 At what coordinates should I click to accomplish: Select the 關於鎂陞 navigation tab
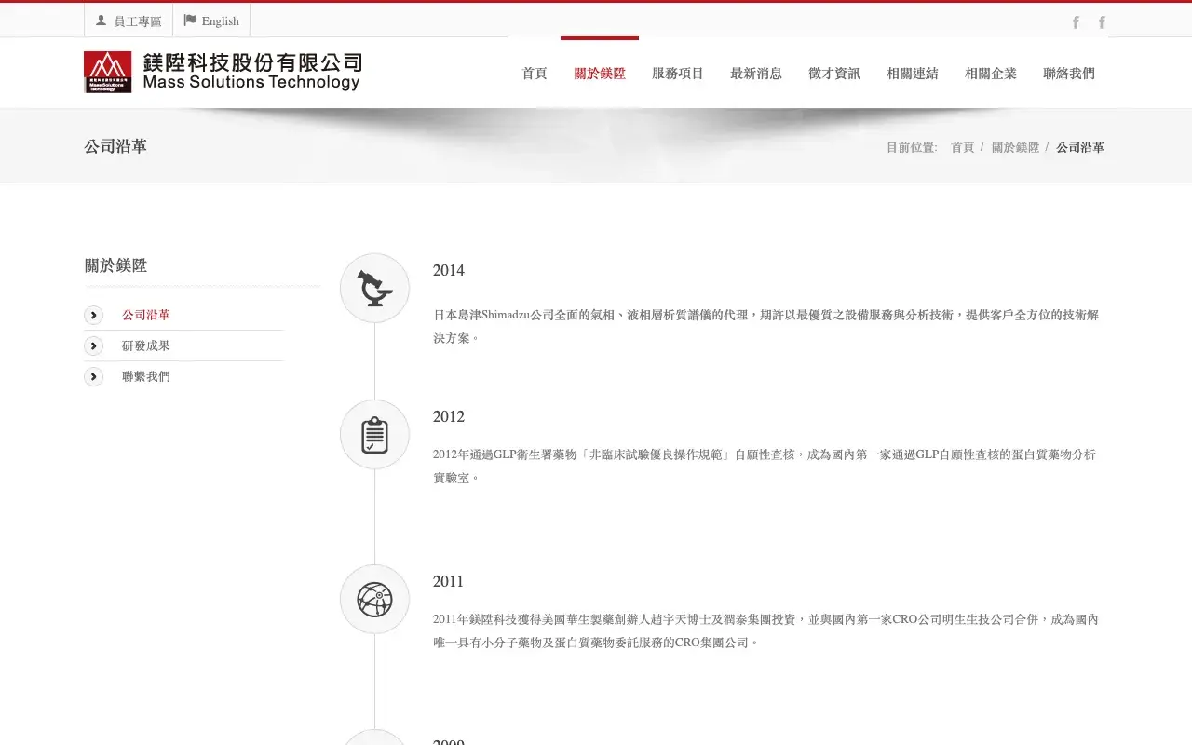coord(600,74)
